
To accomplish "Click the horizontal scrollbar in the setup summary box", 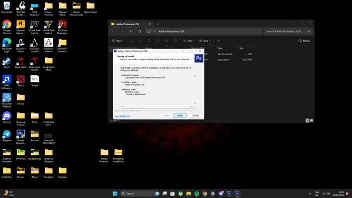I will click(157, 107).
